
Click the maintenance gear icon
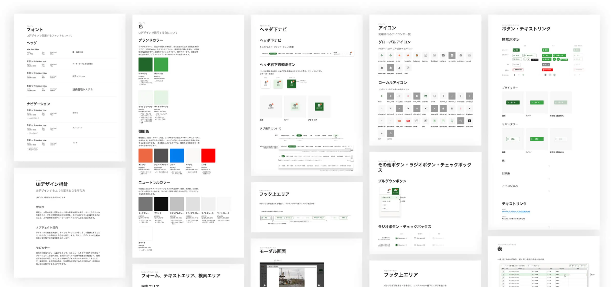pos(461,55)
